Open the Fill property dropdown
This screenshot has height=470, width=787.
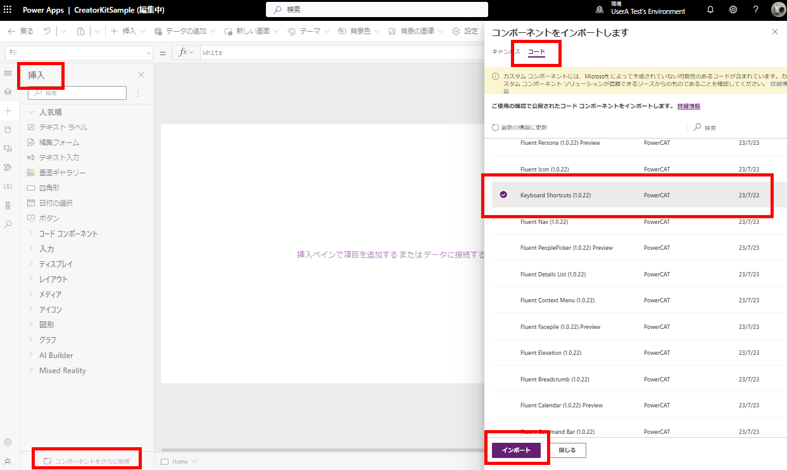click(149, 53)
